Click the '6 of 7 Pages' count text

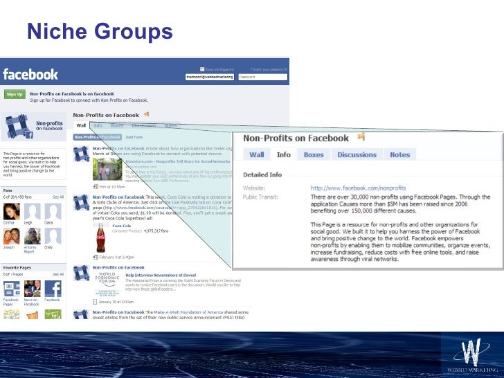tap(13, 274)
